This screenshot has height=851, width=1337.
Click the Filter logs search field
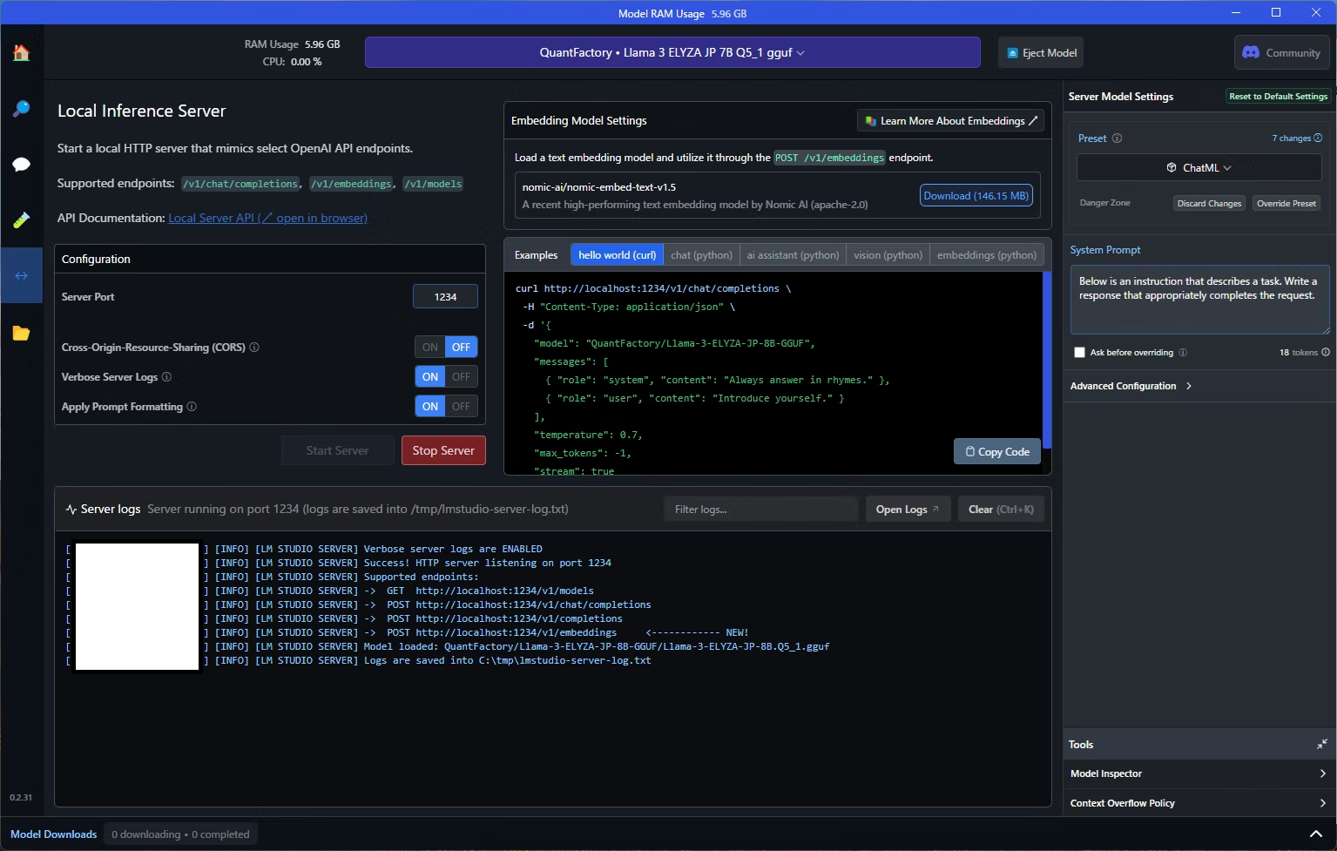click(x=760, y=509)
